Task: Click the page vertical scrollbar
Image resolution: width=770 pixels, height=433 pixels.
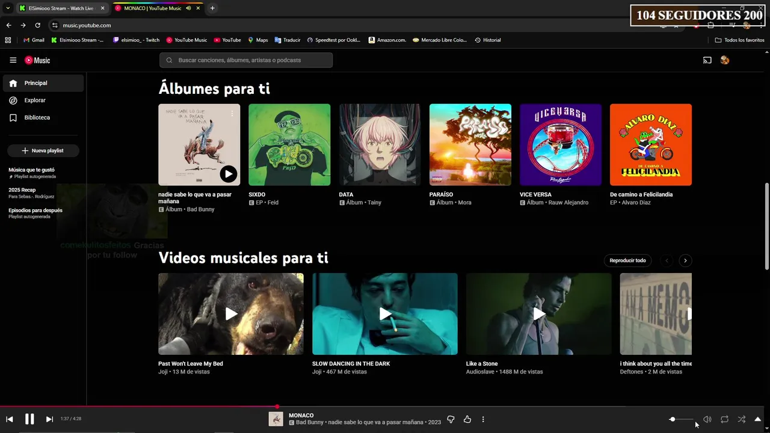Action: click(766, 226)
